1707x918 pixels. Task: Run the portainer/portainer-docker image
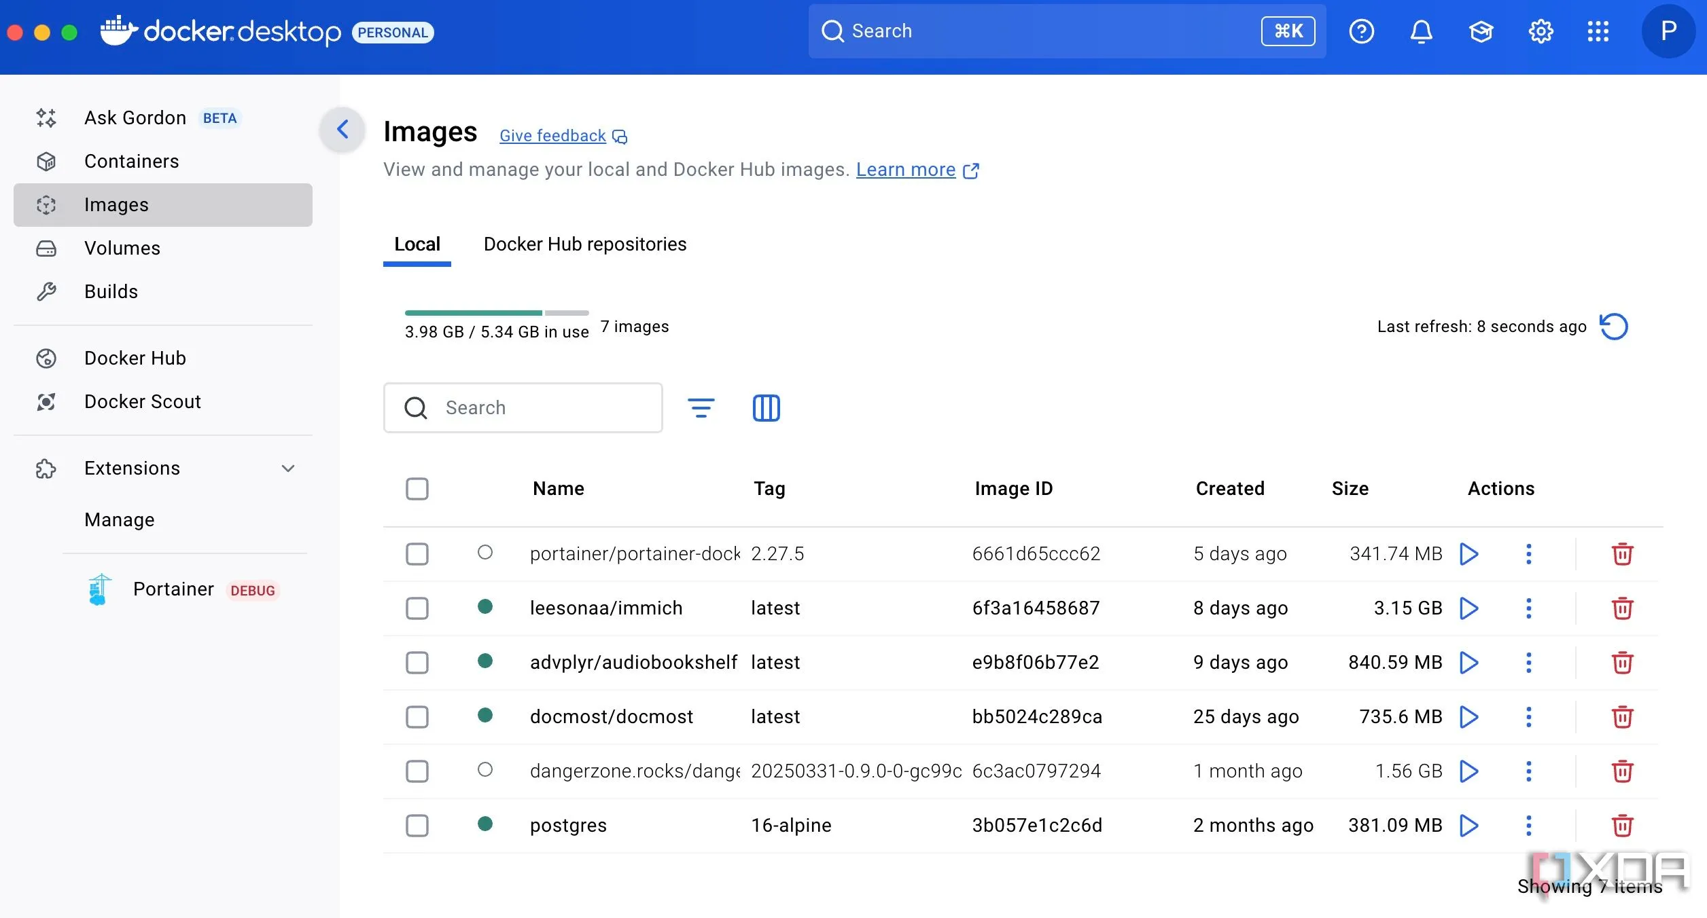tap(1469, 554)
